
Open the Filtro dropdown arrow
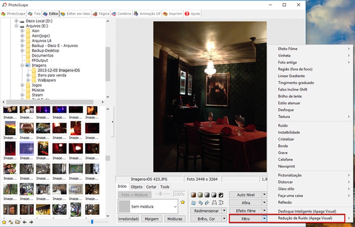coord(264,219)
